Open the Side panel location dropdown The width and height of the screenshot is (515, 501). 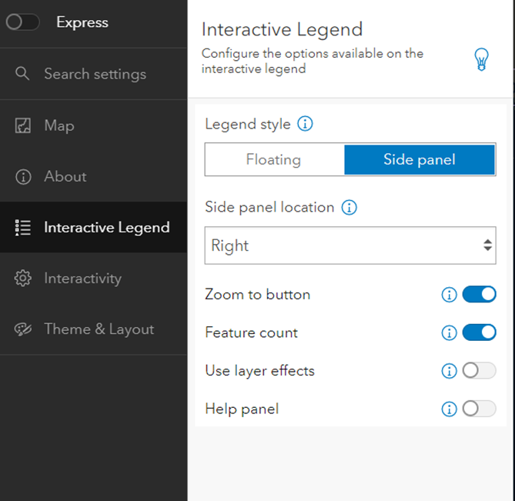coord(350,245)
